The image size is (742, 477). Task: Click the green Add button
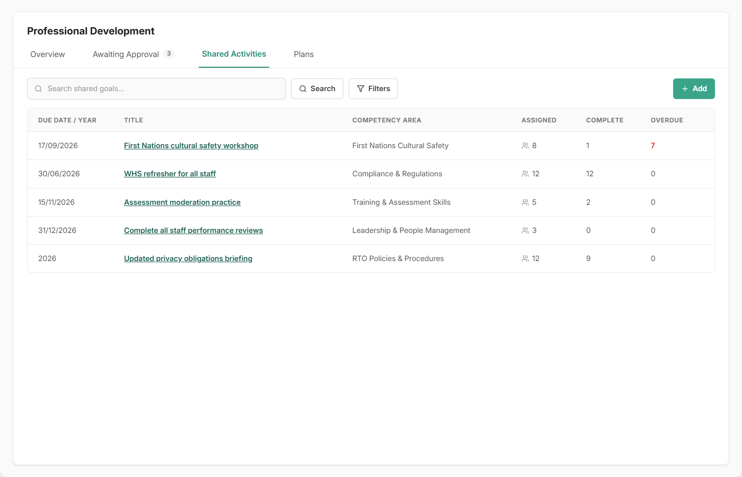click(694, 89)
